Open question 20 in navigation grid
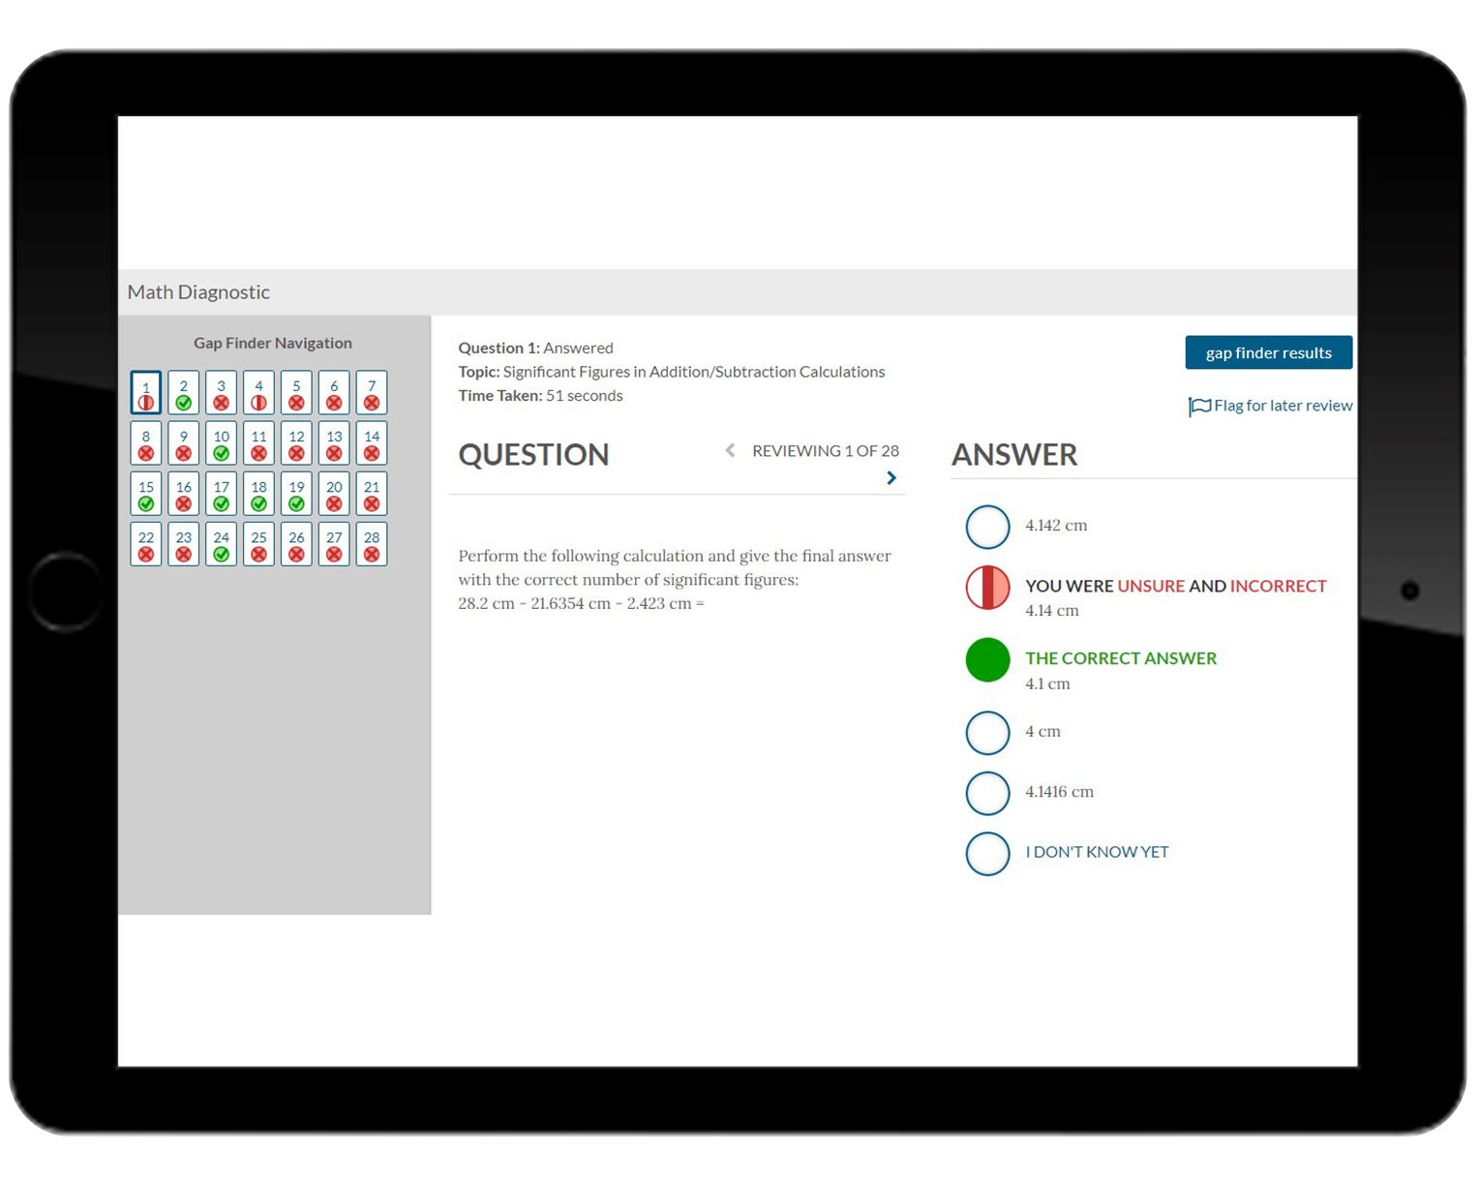 334,494
